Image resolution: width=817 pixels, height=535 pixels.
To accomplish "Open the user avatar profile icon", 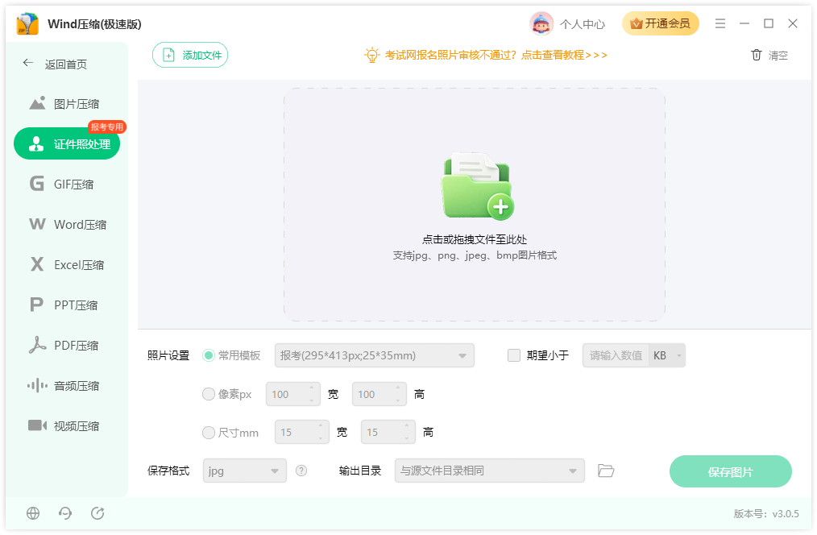I will [541, 23].
